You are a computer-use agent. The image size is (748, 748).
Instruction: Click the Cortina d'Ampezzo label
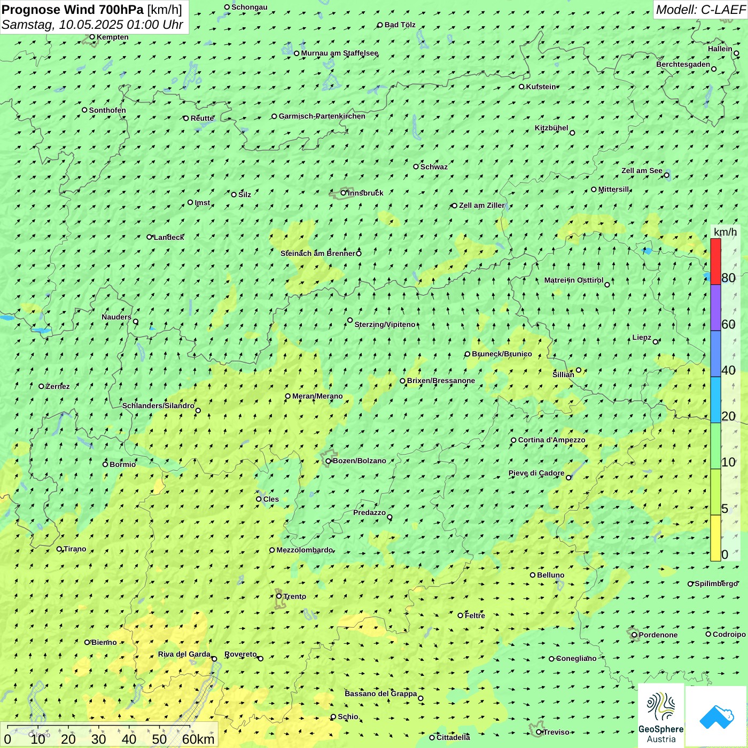pos(551,440)
